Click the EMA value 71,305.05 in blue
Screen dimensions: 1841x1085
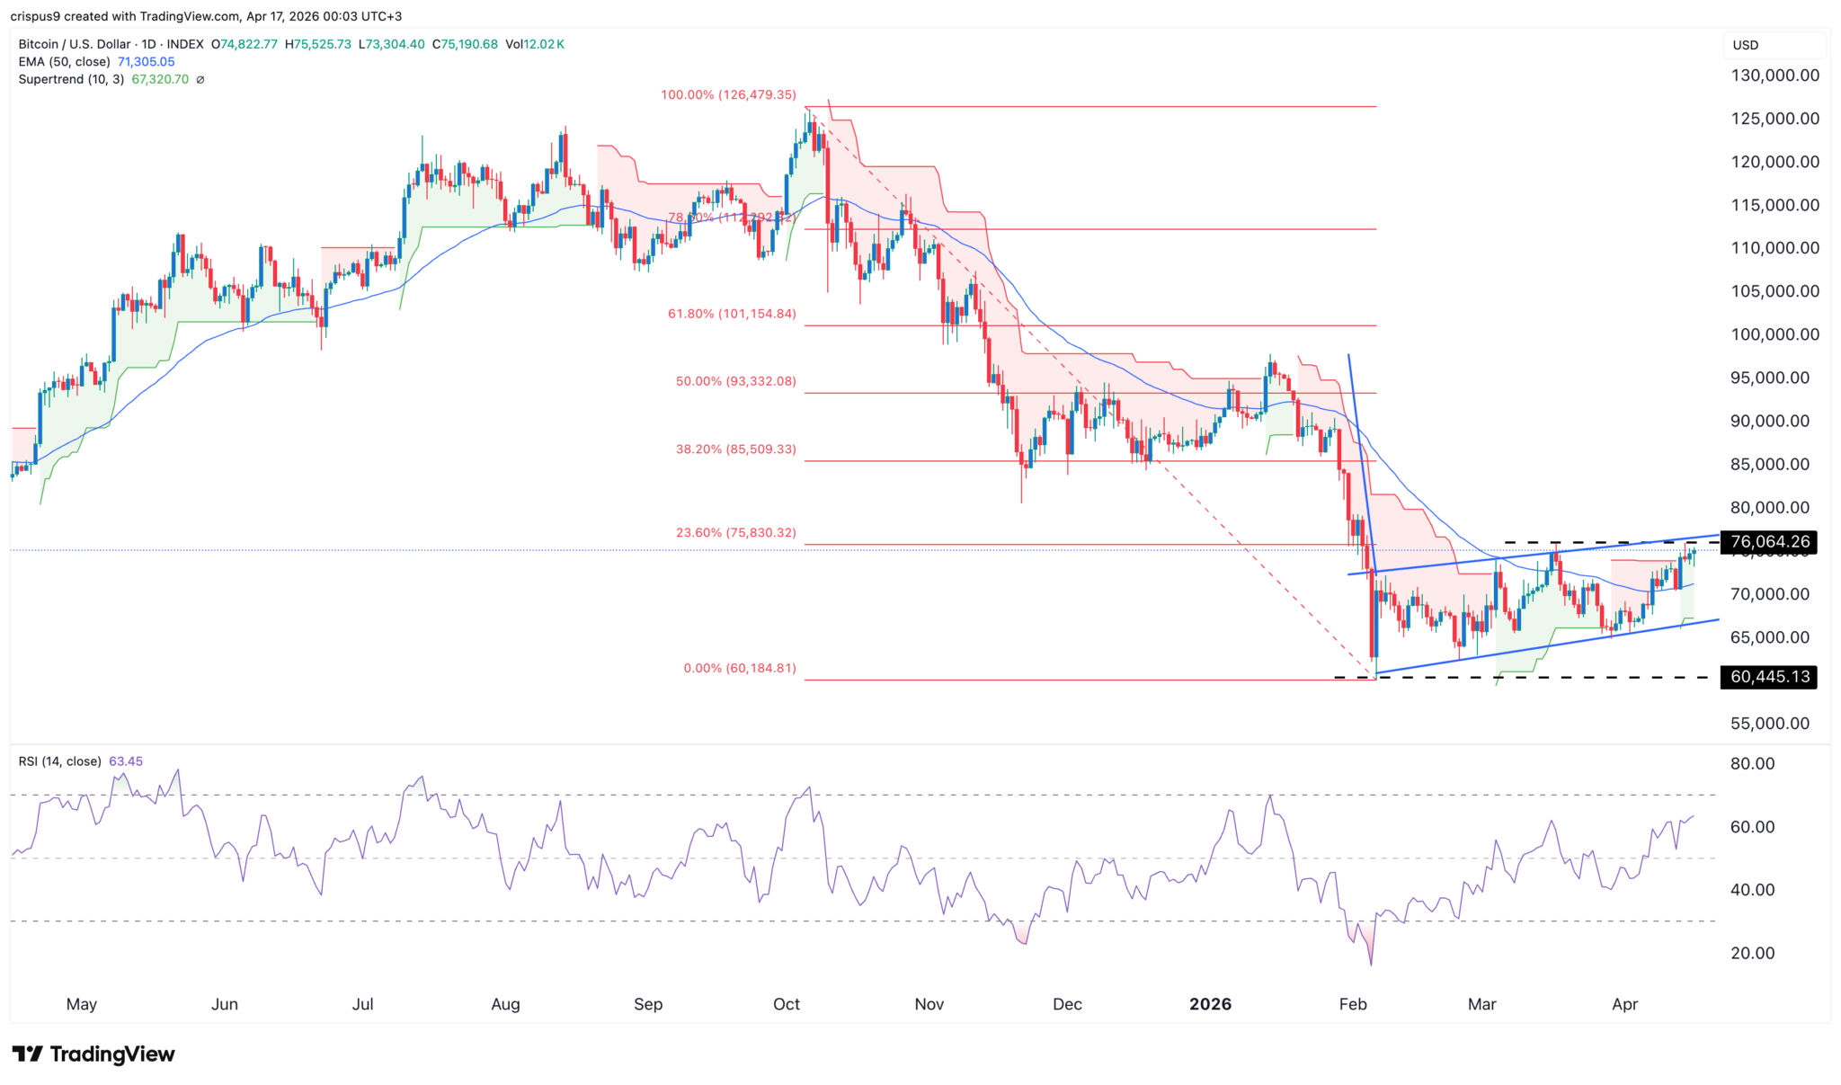[146, 62]
